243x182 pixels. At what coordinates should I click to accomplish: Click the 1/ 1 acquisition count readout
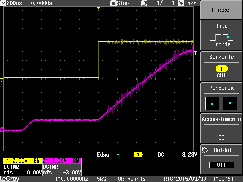coord(166,3)
